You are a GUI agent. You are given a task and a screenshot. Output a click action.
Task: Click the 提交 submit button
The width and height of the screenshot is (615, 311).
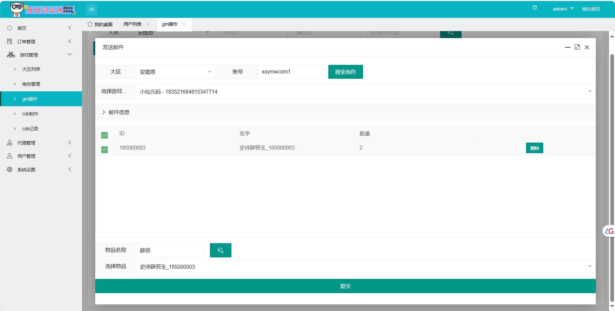[x=346, y=286]
